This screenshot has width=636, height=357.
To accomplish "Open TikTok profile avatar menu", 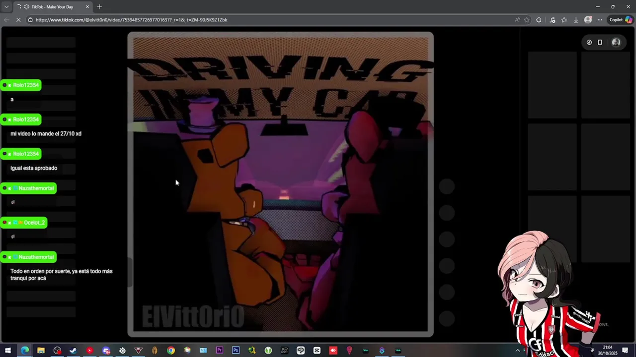I will point(616,43).
